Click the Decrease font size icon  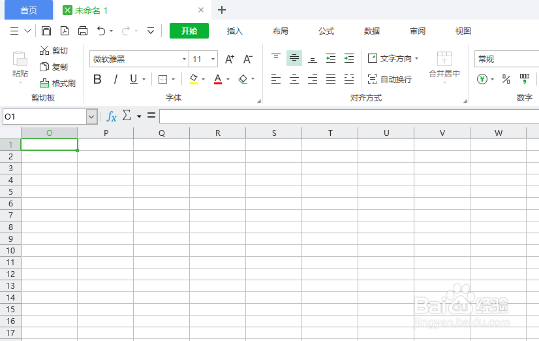[248, 59]
